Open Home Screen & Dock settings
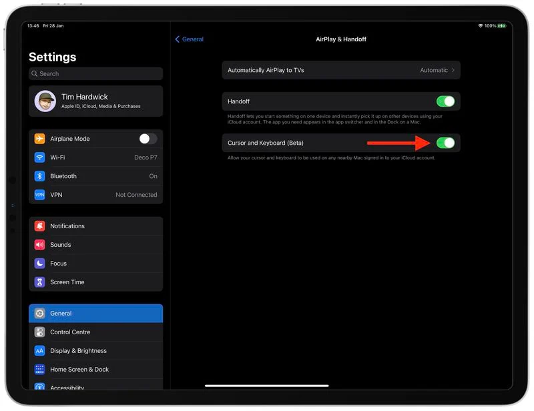 [95, 370]
